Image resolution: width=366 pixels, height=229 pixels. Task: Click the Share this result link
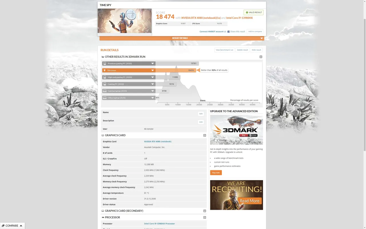tap(238, 31)
